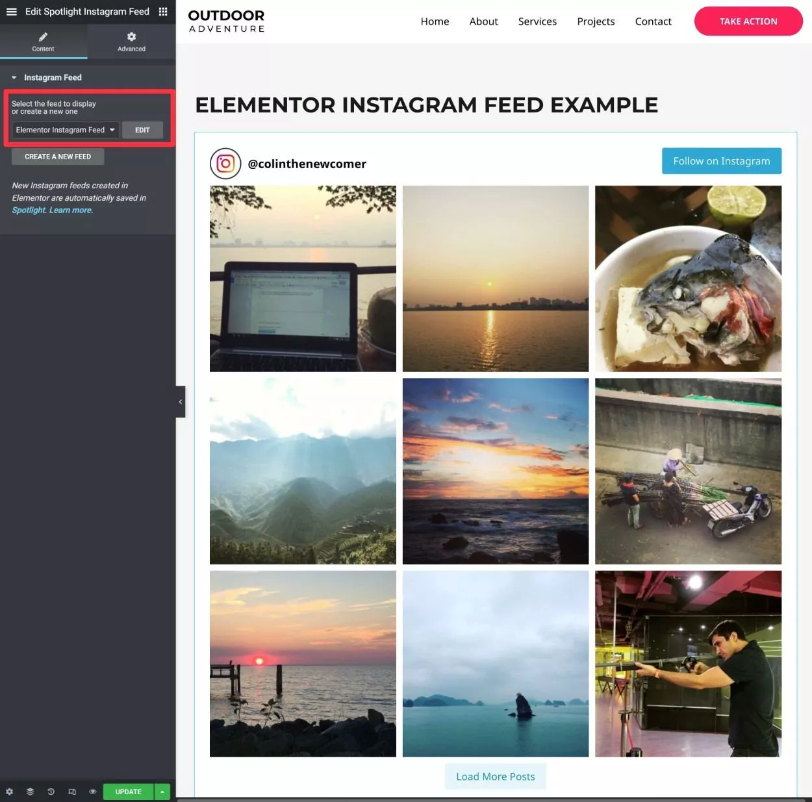Open the hazy sunset over water photo
This screenshot has height=802, width=812.
(496, 279)
